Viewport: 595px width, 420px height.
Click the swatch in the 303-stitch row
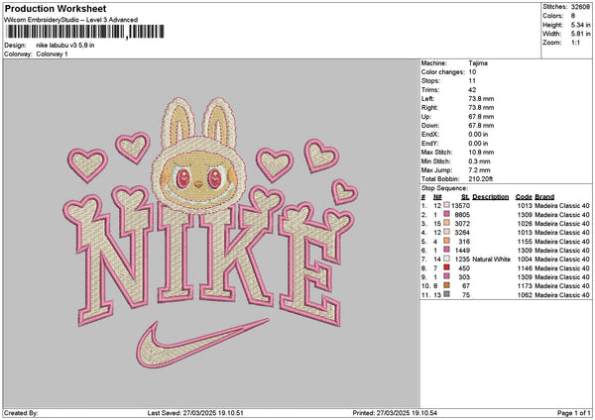click(x=446, y=276)
